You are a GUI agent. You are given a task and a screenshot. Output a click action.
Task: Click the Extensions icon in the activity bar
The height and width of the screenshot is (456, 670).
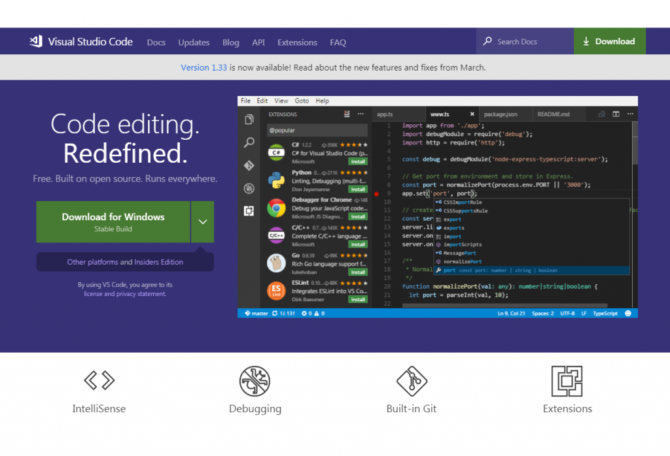click(249, 210)
